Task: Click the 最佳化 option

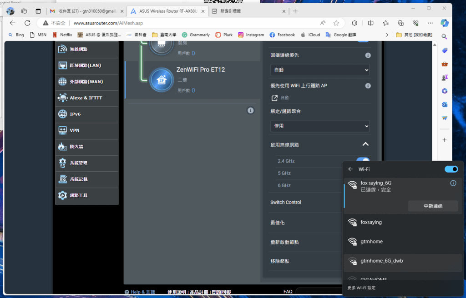Action: [x=277, y=223]
